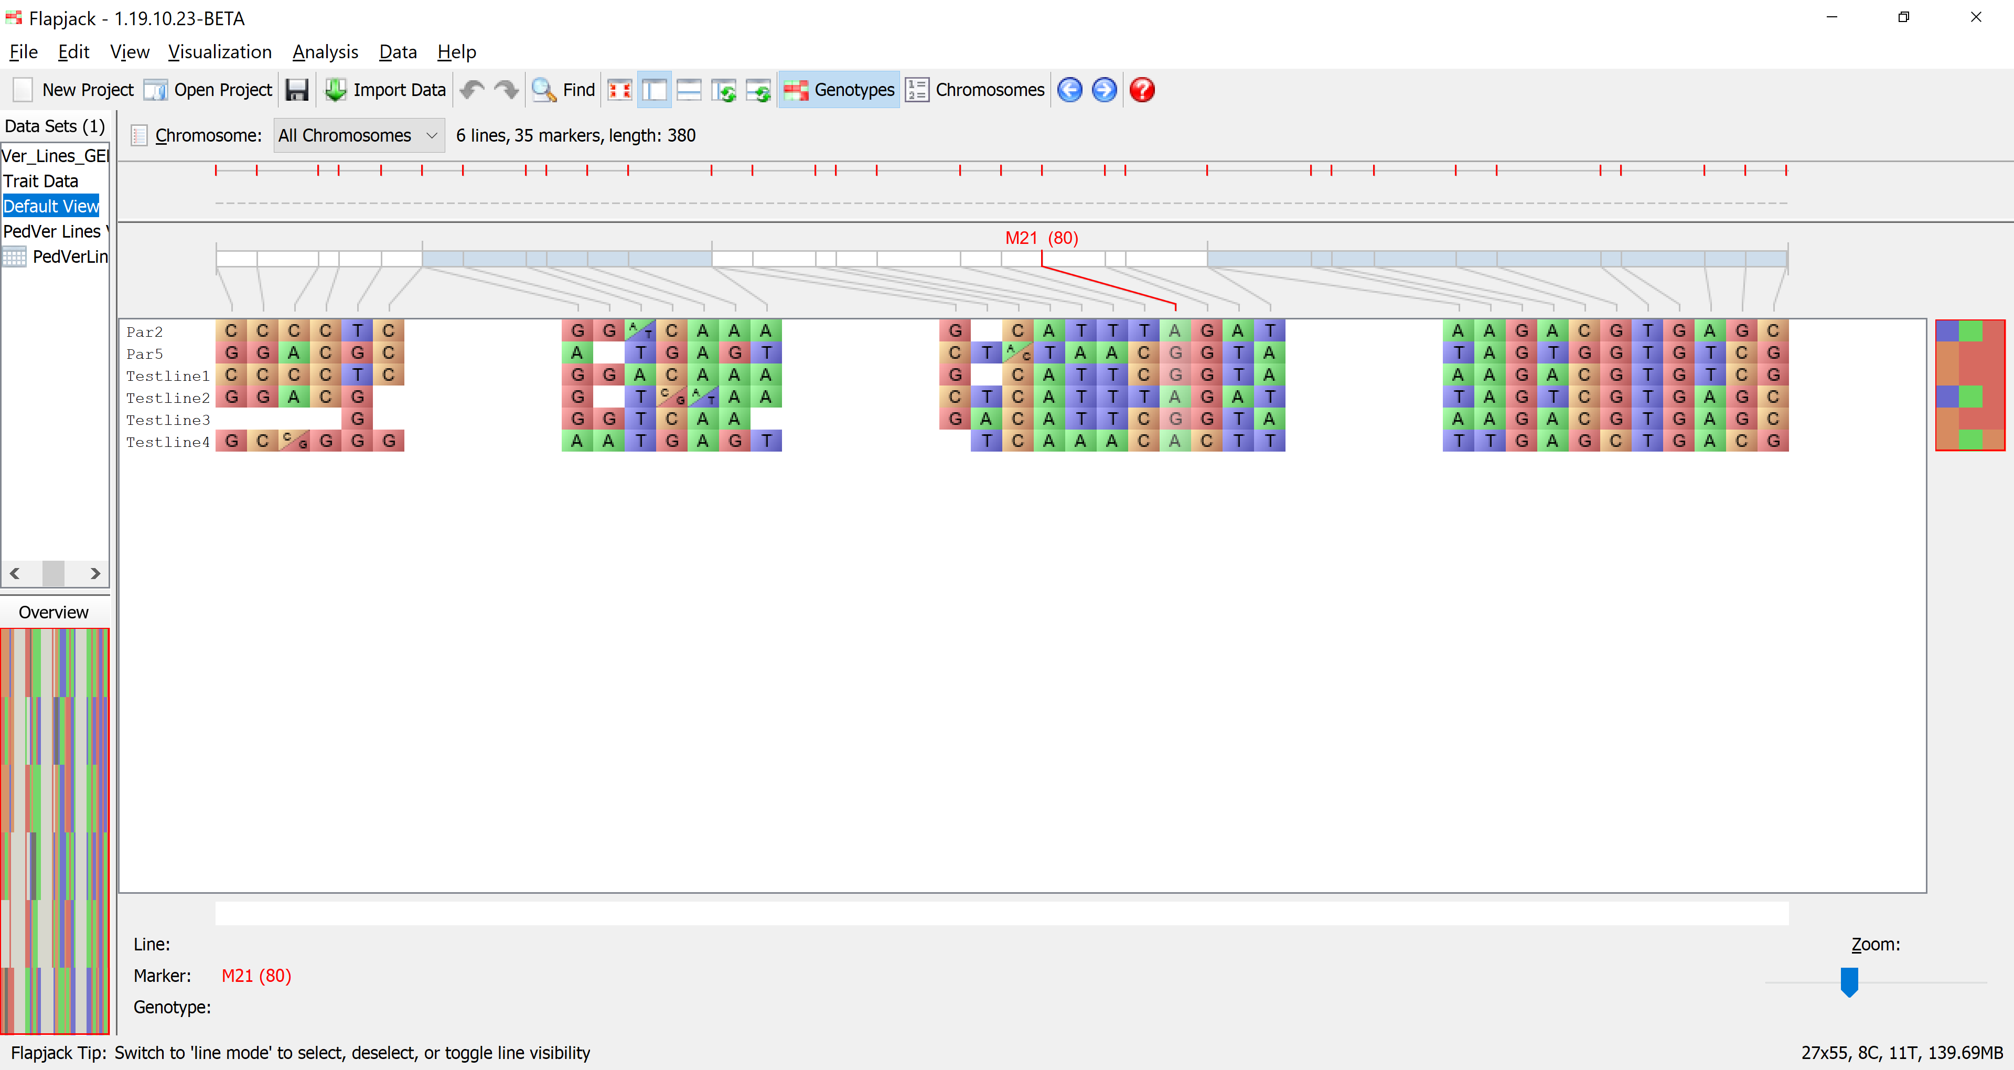Viewport: 2014px width, 1070px height.
Task: Click the Testline3 line label
Action: pos(168,419)
